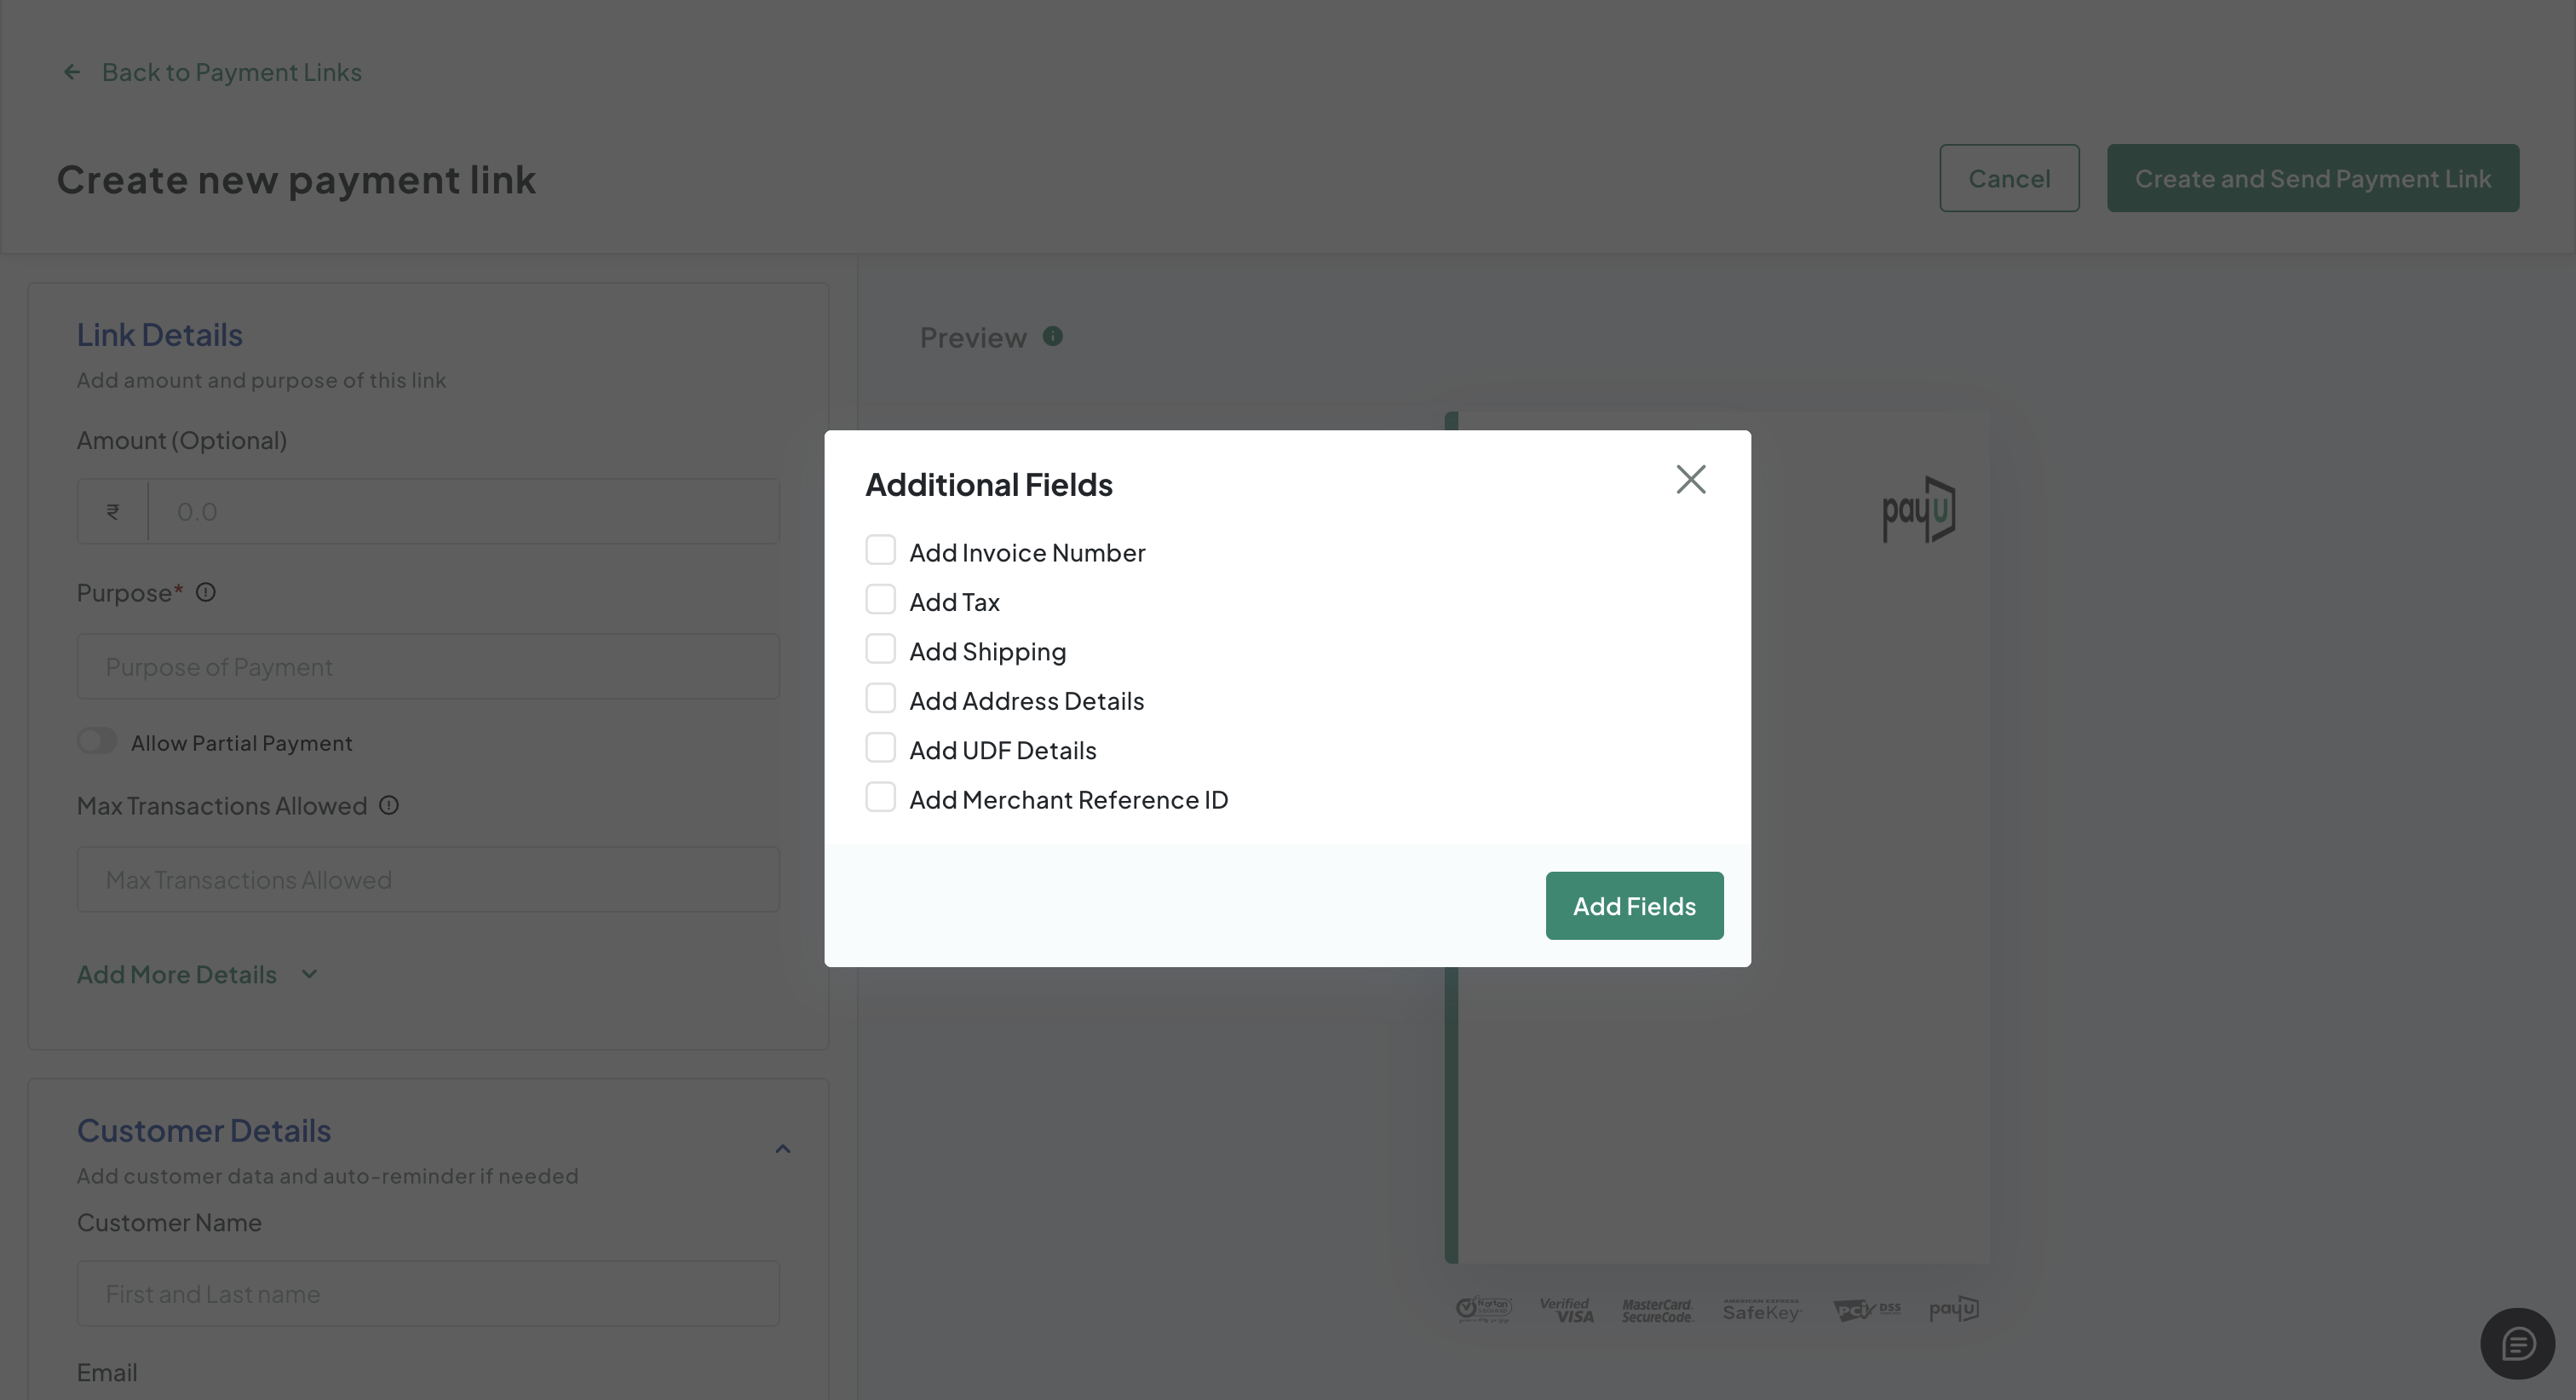Click the SafeKey badge
This screenshot has height=1400, width=2576.
click(1761, 1311)
